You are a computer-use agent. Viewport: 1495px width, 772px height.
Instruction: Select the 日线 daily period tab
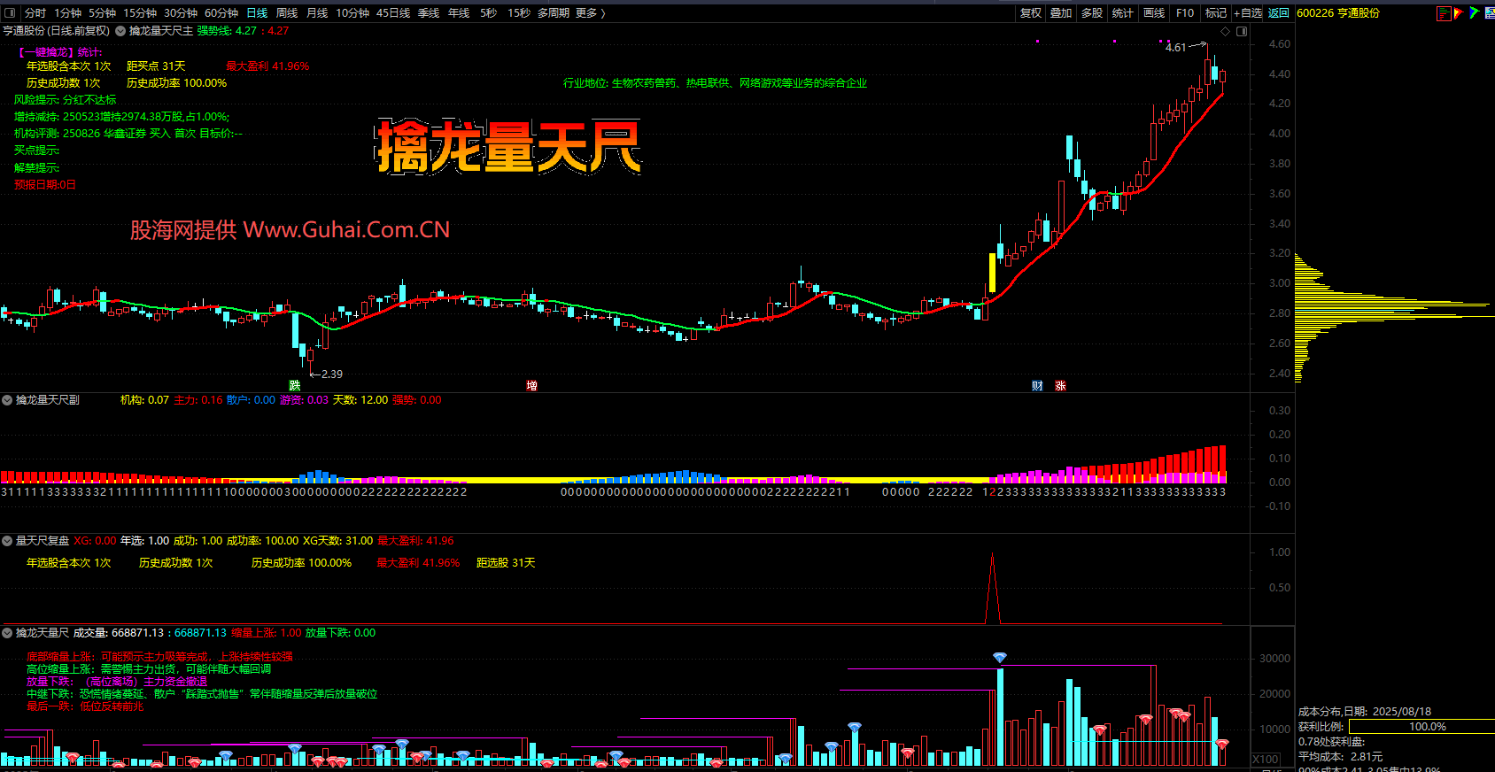(257, 13)
